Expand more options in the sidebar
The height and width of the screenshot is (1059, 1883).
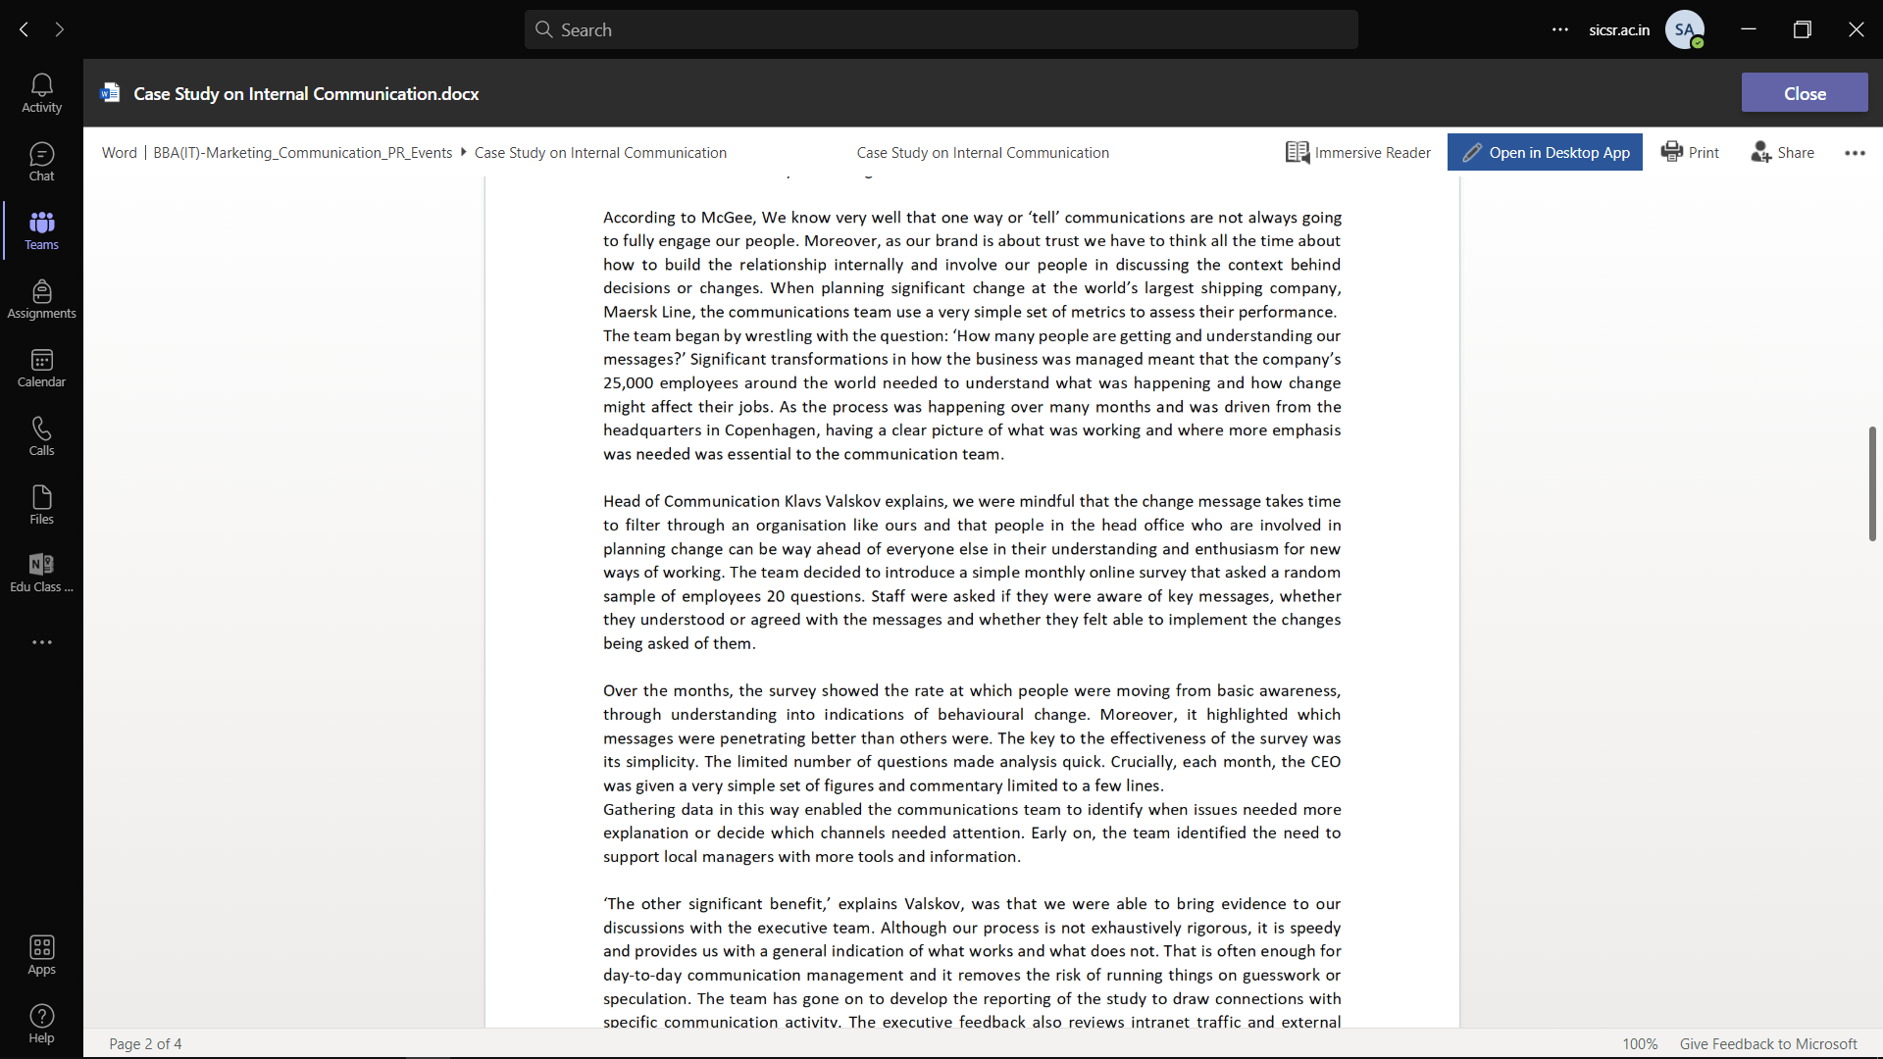tap(41, 641)
